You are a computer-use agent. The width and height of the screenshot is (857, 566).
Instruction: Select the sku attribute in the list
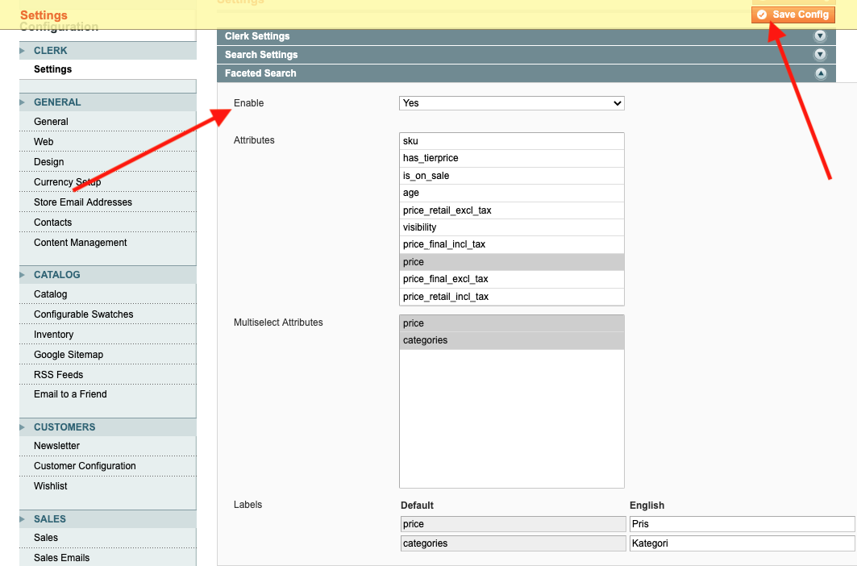pyautogui.click(x=511, y=141)
